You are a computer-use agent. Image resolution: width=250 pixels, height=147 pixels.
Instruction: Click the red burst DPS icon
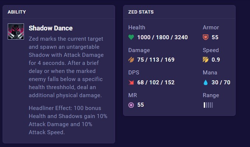tap(131, 82)
